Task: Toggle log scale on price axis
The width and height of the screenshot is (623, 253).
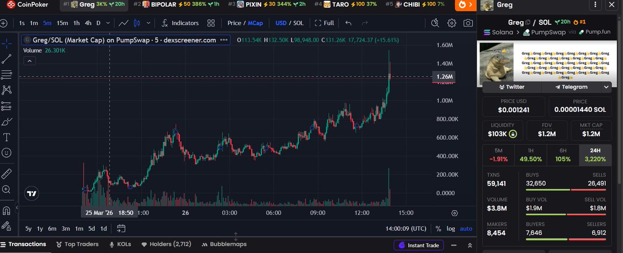Action: (450, 229)
